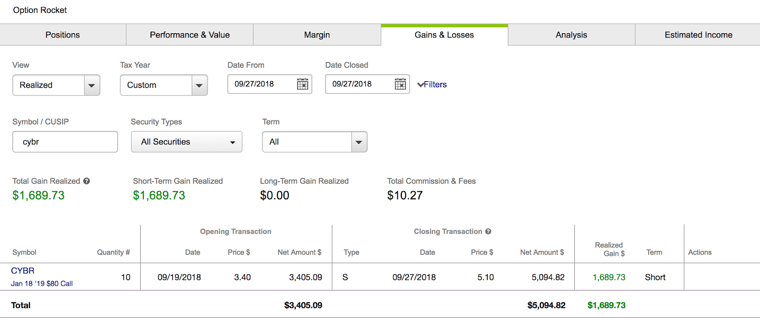The width and height of the screenshot is (760, 318).
Task: Click the Closing Transaction help icon
Action: tap(488, 232)
